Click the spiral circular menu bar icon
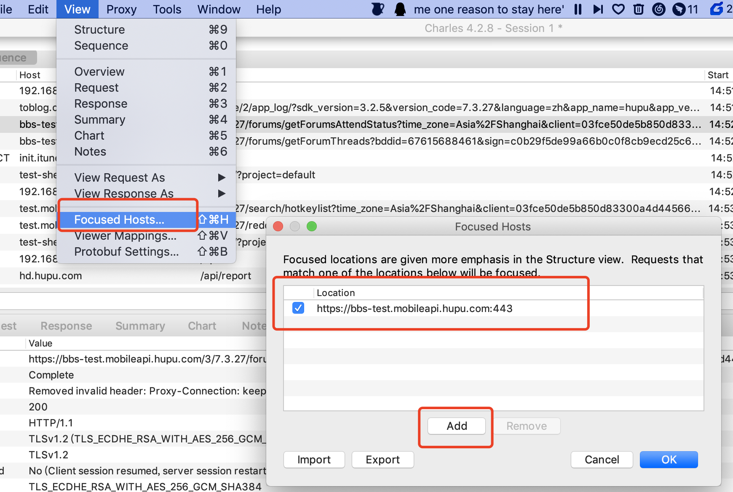The image size is (733, 492). pyautogui.click(x=658, y=9)
